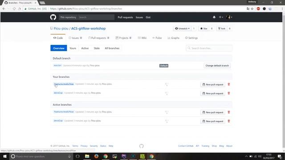Screen dimensions: 285x160
Task: Select the Active branch filter
Action: tap(85, 48)
